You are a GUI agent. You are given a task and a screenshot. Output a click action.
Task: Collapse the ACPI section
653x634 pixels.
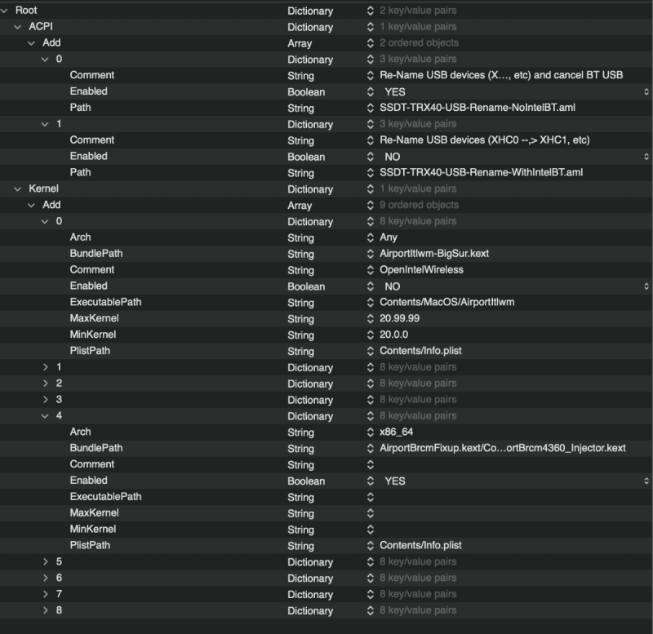[18, 27]
